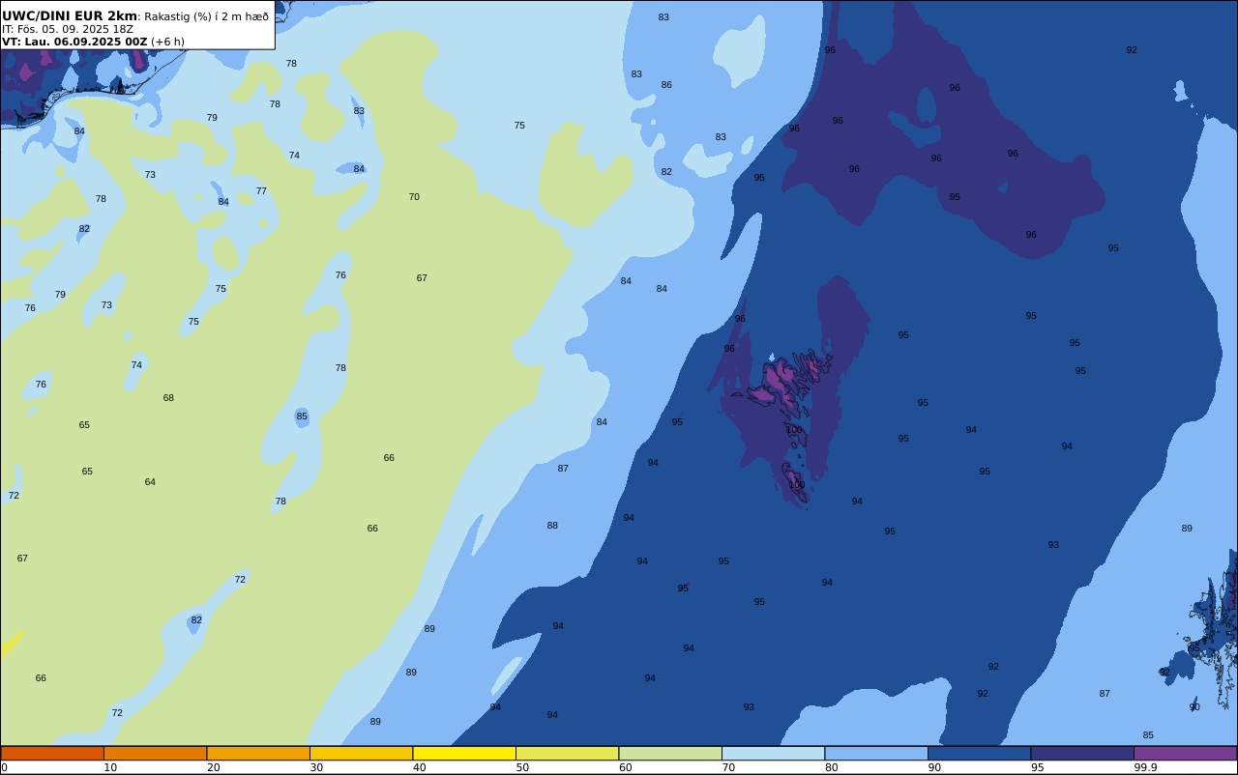Click the 'Rakastig (%) í 2 m hæð' label
Viewport: 1238px width, 775px height.
(x=207, y=16)
